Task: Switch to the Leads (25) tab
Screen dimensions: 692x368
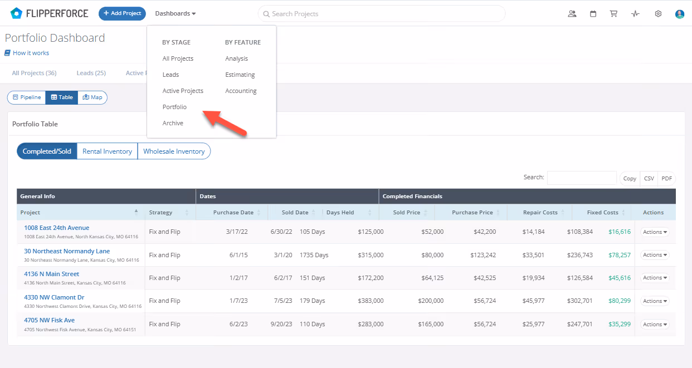Action: pos(91,73)
